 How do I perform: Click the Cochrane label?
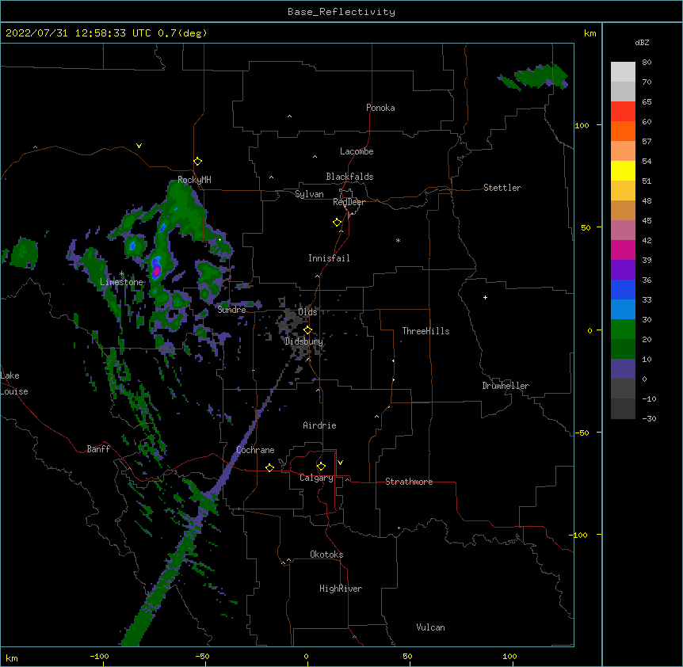click(255, 450)
